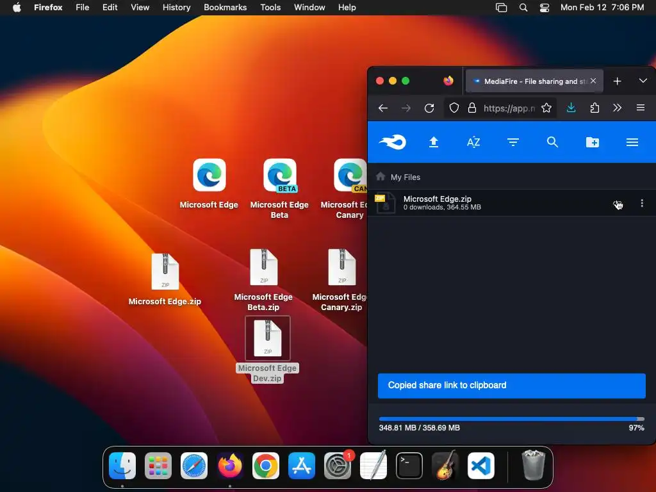Image resolution: width=656 pixels, height=492 pixels.
Task: Select Microsoft Edge.zip on the desktop
Action: (165, 272)
